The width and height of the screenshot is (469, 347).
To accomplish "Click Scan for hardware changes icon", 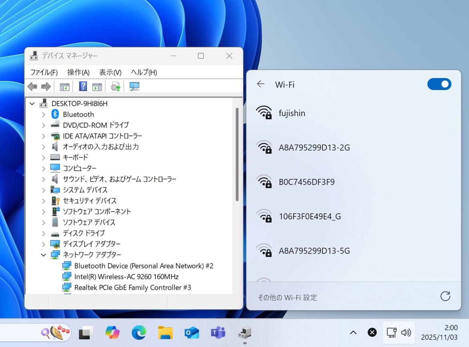I will click(x=134, y=86).
